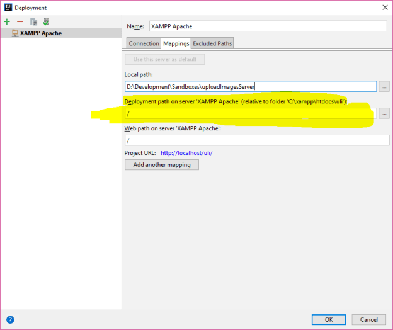
Task: Click the red minus Remove server icon
Action: coord(20,21)
